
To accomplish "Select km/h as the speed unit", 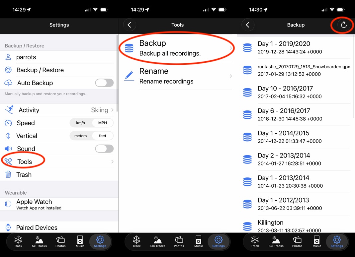I will click(80, 123).
